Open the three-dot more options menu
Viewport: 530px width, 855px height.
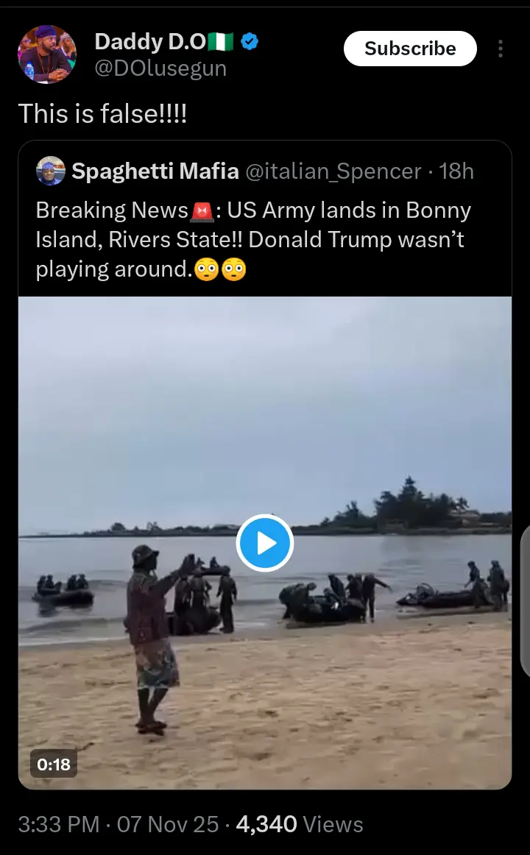click(500, 49)
